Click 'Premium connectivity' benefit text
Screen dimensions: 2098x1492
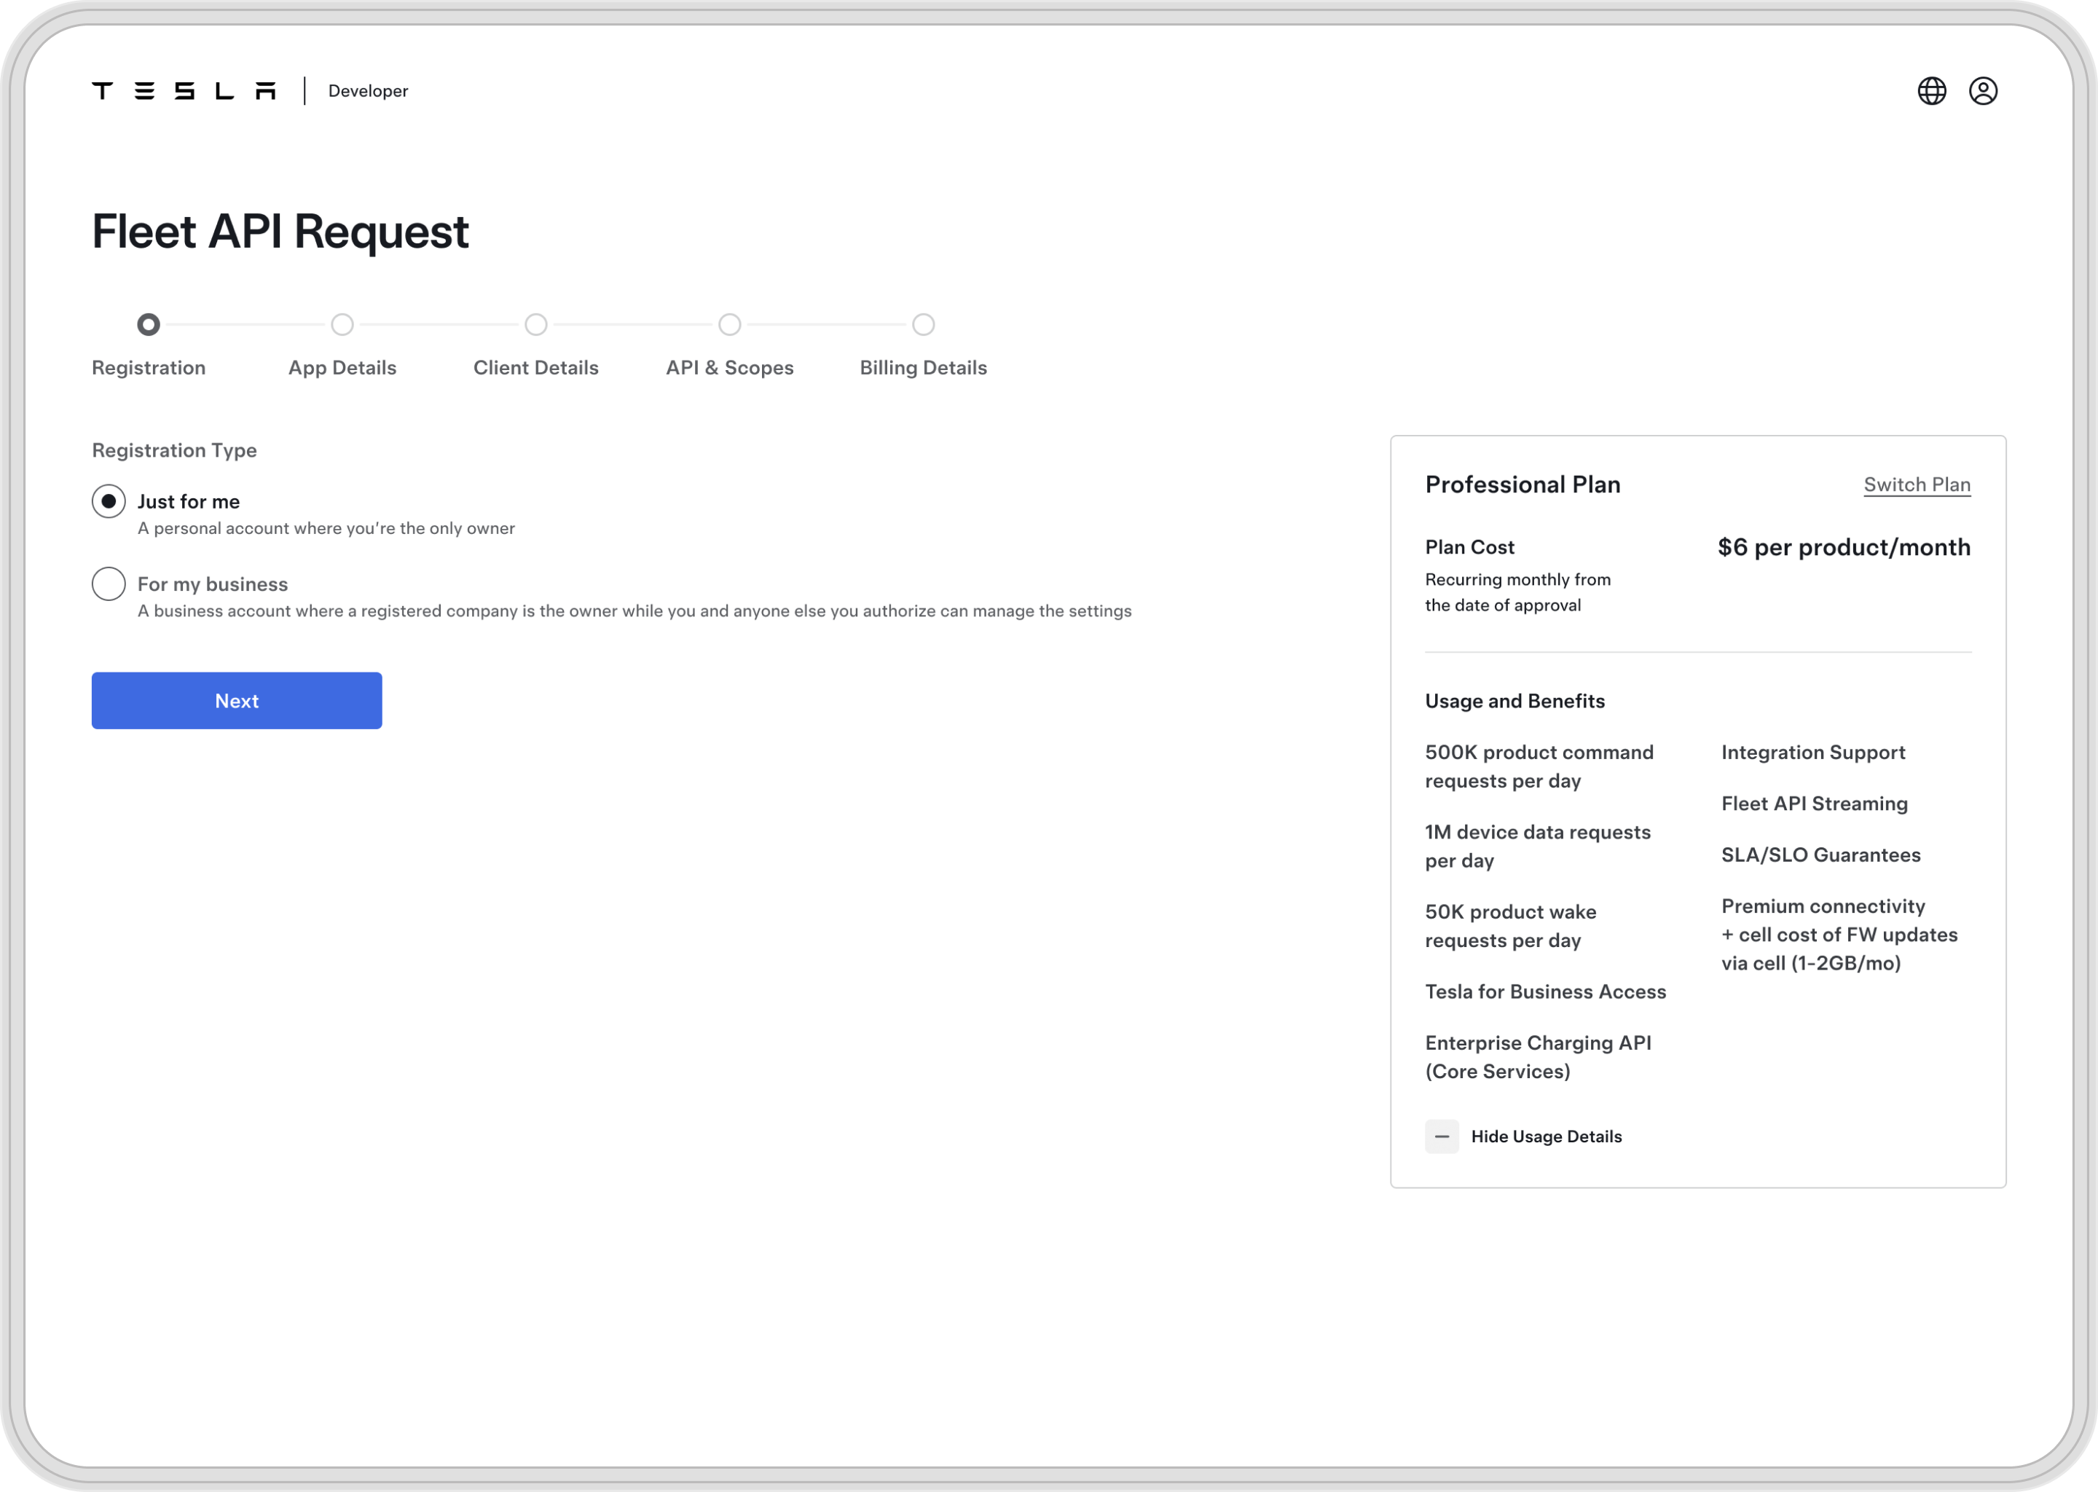(x=1840, y=935)
